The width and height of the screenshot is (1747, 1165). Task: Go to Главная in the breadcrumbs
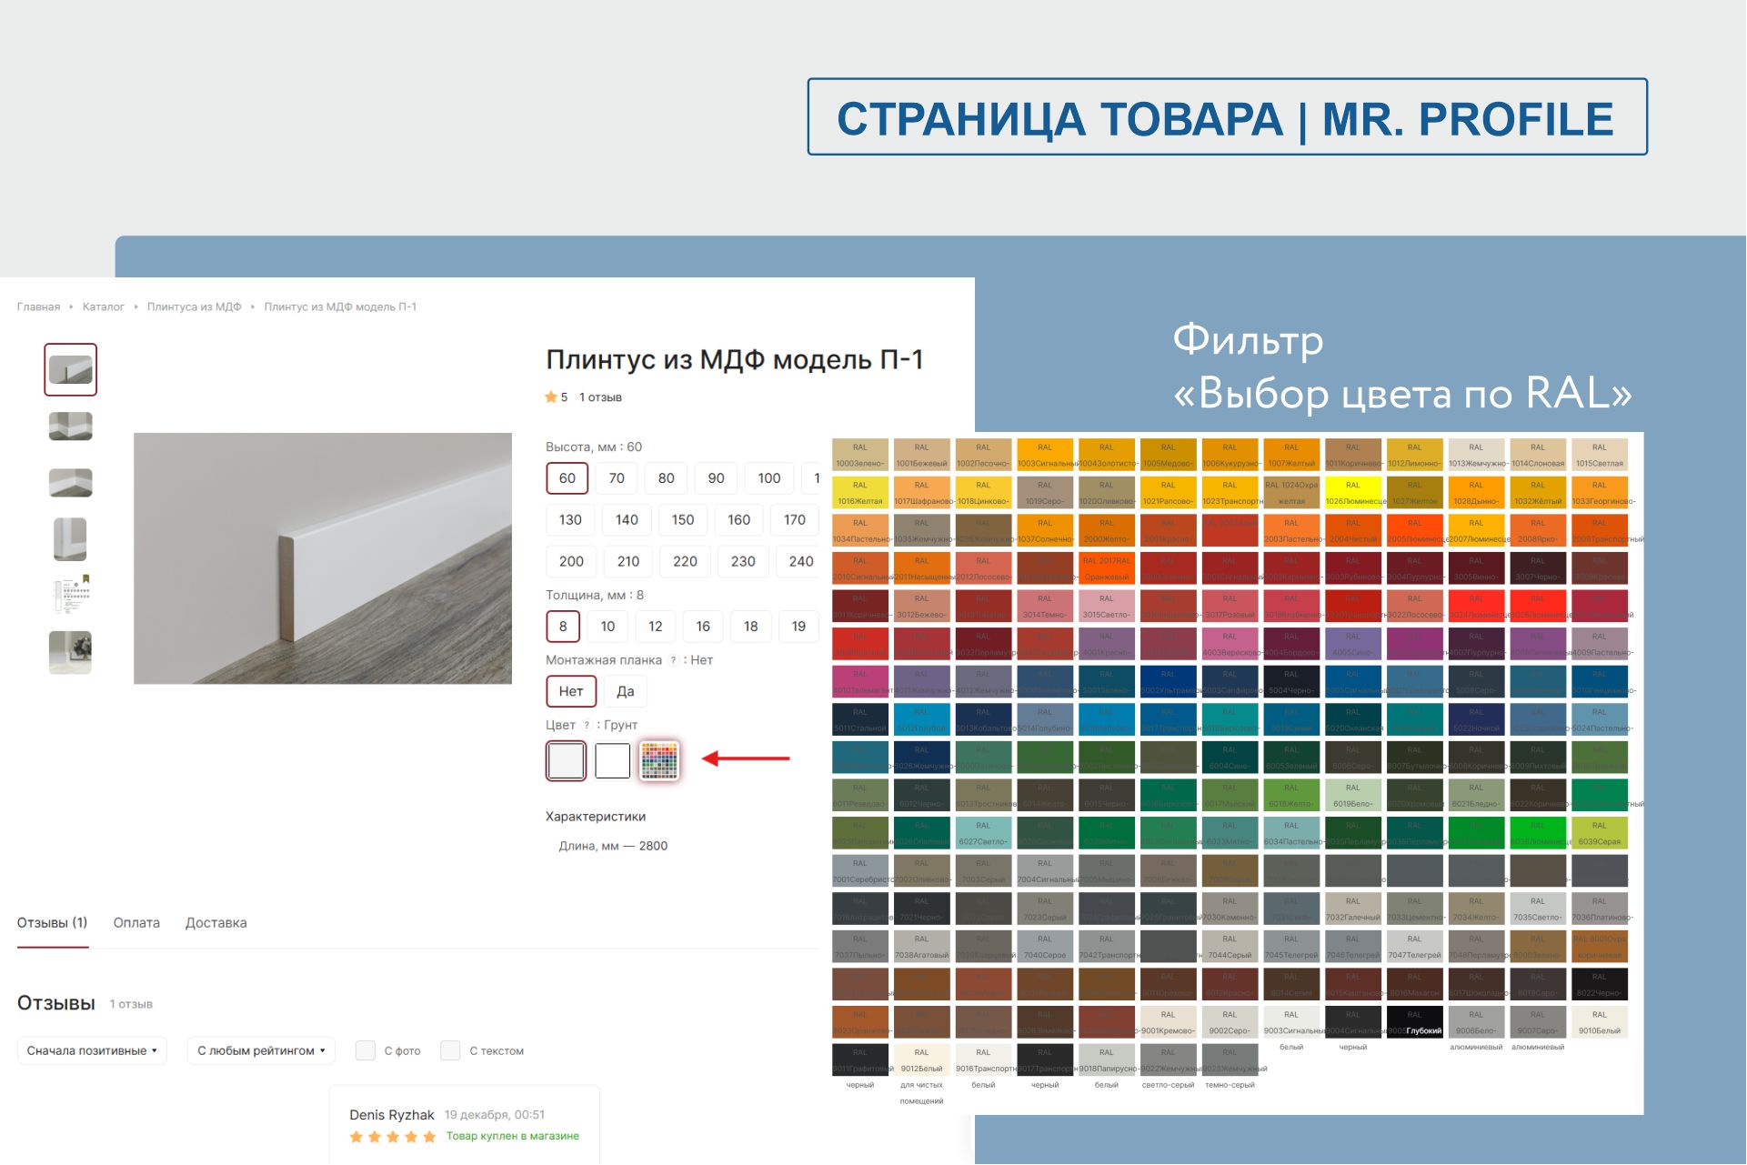[x=38, y=307]
